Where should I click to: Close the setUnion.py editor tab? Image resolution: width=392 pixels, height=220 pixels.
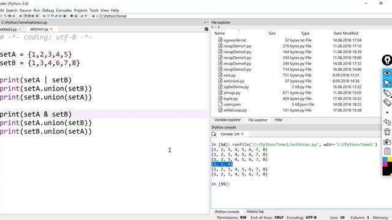click(x=51, y=29)
